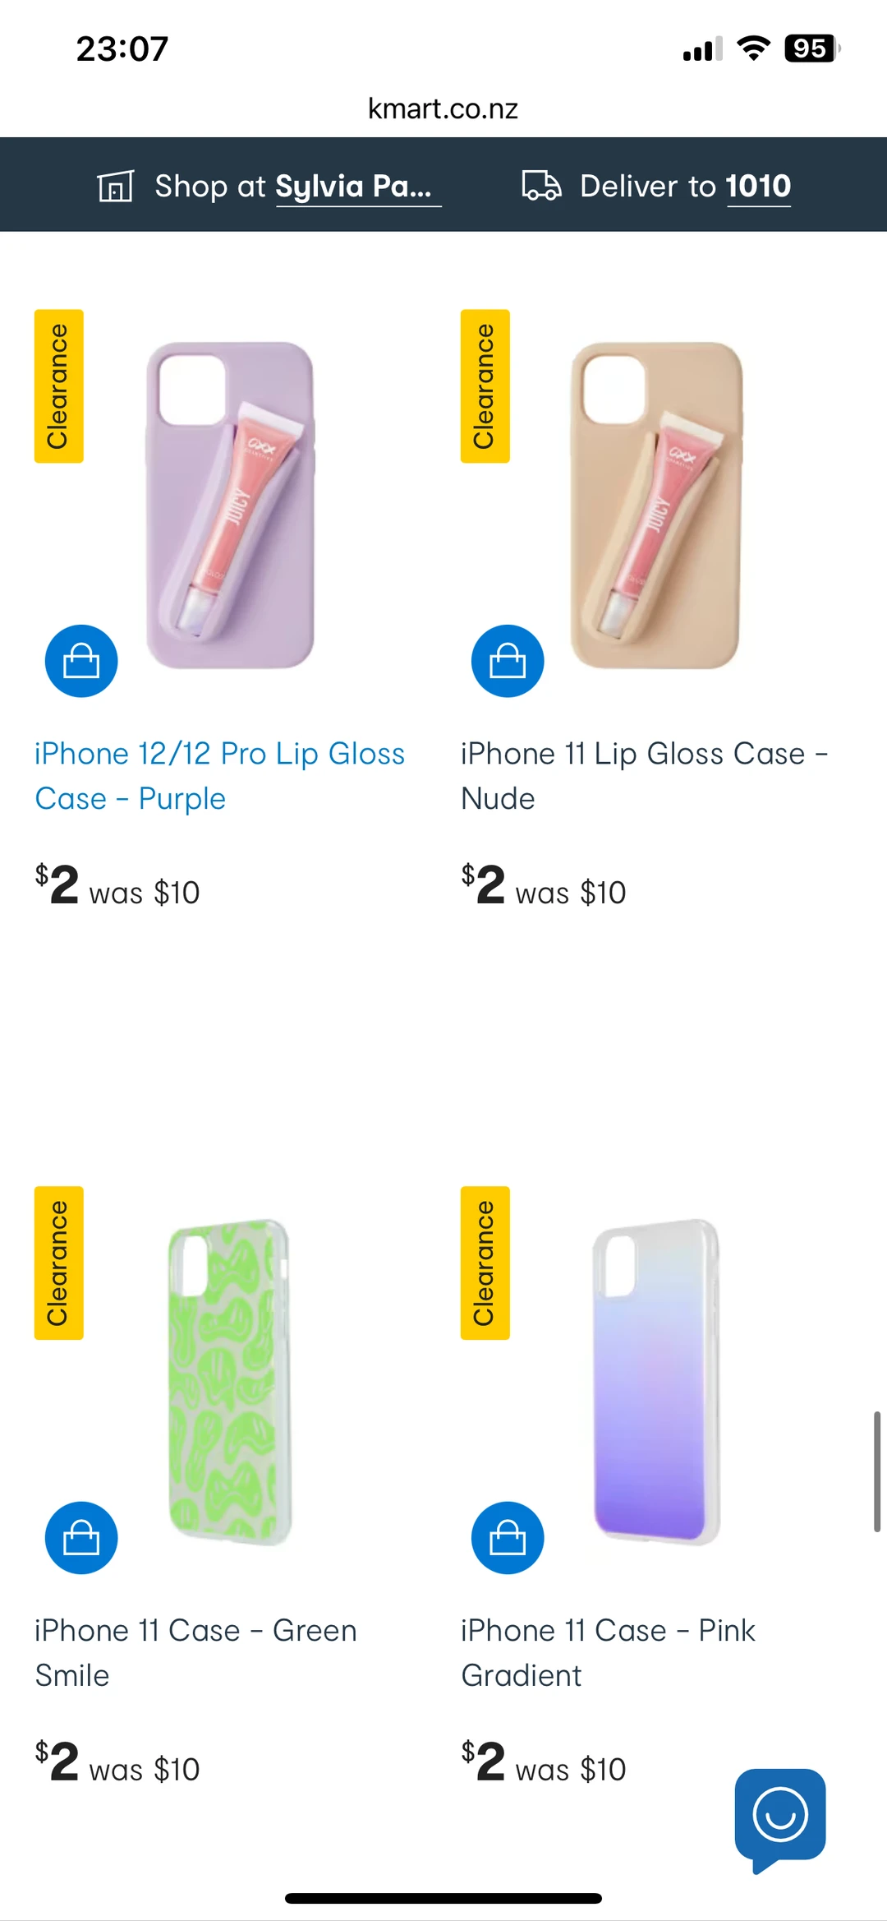View nude lip gloss case image
Image resolution: width=887 pixels, height=1921 pixels.
[x=656, y=505]
